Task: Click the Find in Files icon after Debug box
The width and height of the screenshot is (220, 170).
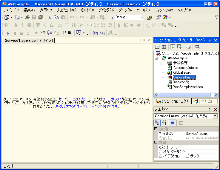Action: pos(150,17)
